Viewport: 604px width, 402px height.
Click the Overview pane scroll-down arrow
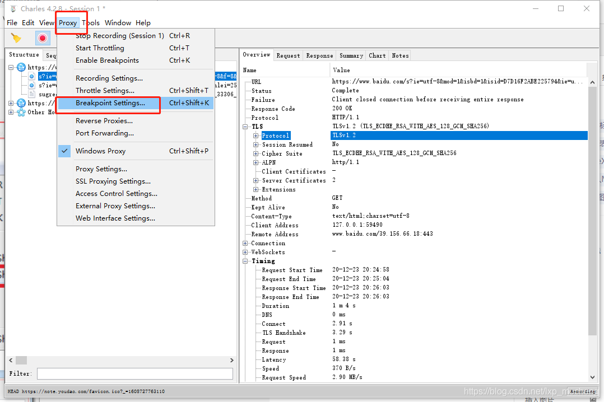pos(592,378)
